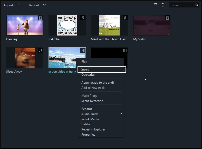Open the filter icon in the top bar
202x149 pixels.
(156, 5)
